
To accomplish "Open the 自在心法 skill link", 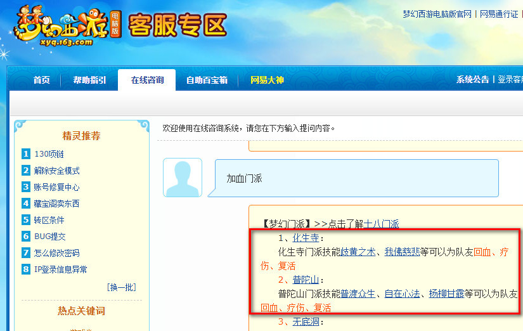I will click(x=403, y=294).
